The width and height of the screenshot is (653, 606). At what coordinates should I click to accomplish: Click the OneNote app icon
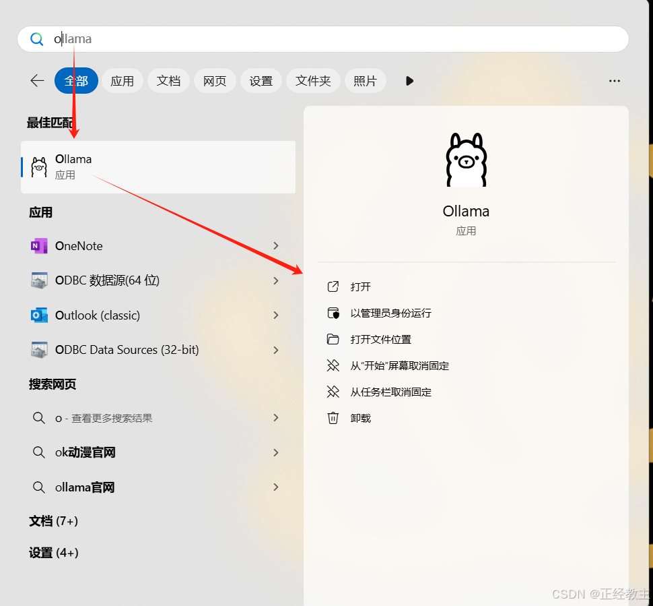pyautogui.click(x=39, y=246)
